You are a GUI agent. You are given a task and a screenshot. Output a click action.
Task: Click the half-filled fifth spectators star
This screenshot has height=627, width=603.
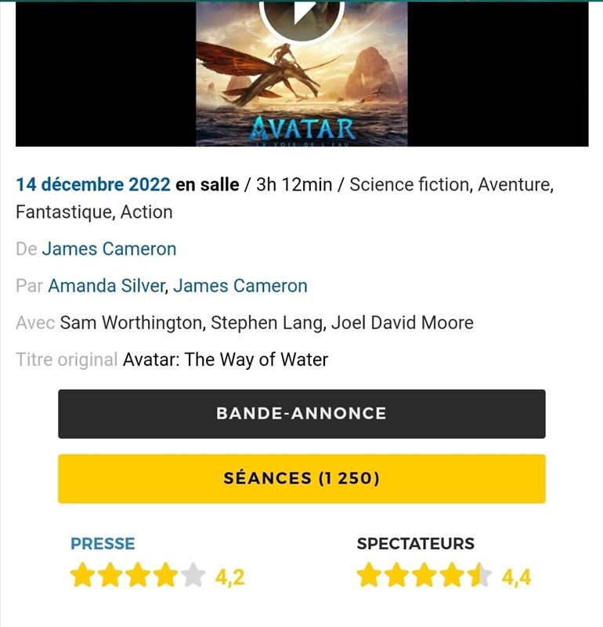[479, 577]
